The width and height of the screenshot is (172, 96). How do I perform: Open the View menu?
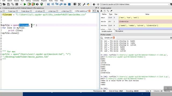click(56, 1)
